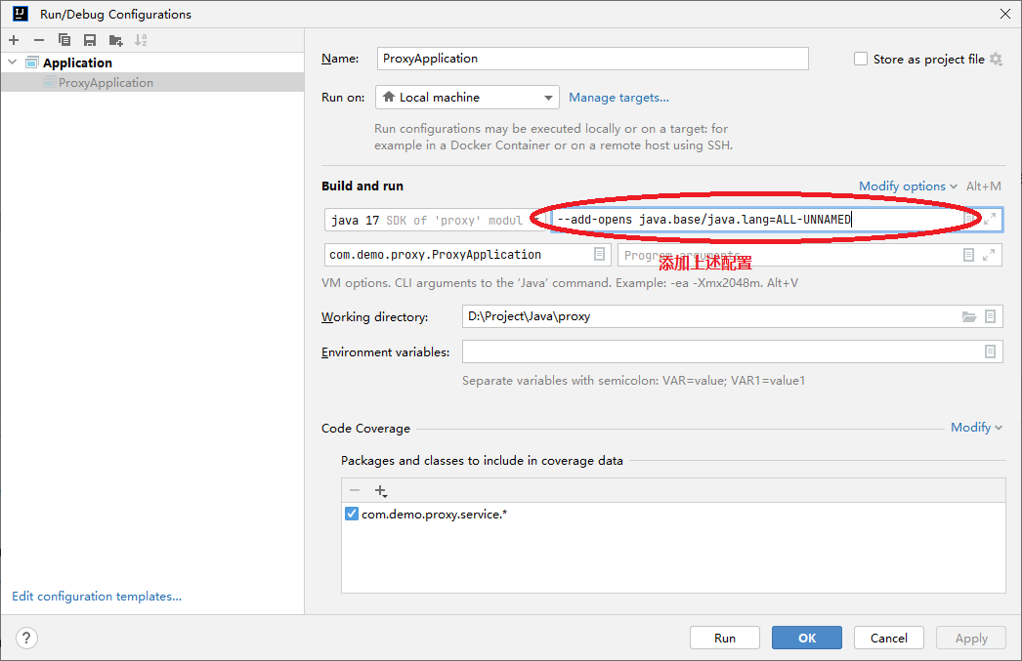Select ProxyApplication in configuration tree

[106, 83]
